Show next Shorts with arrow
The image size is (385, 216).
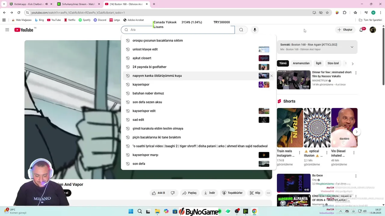pos(357,132)
